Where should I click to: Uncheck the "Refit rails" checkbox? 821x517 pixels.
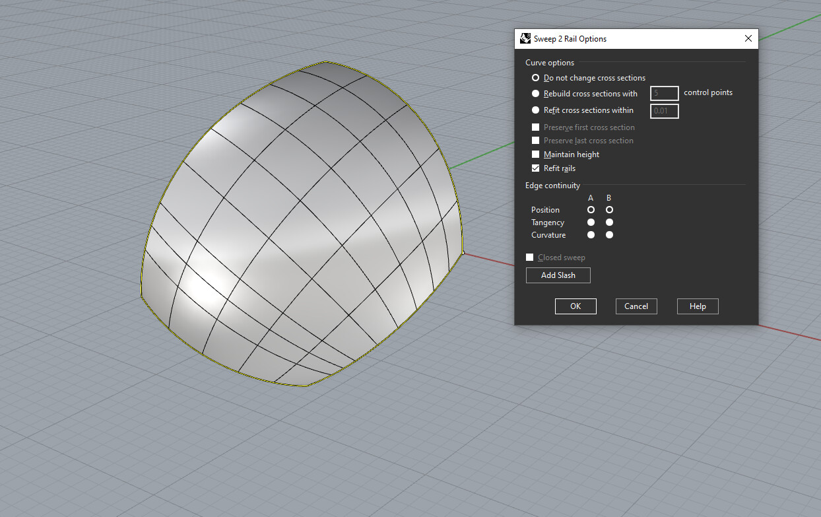(x=535, y=168)
